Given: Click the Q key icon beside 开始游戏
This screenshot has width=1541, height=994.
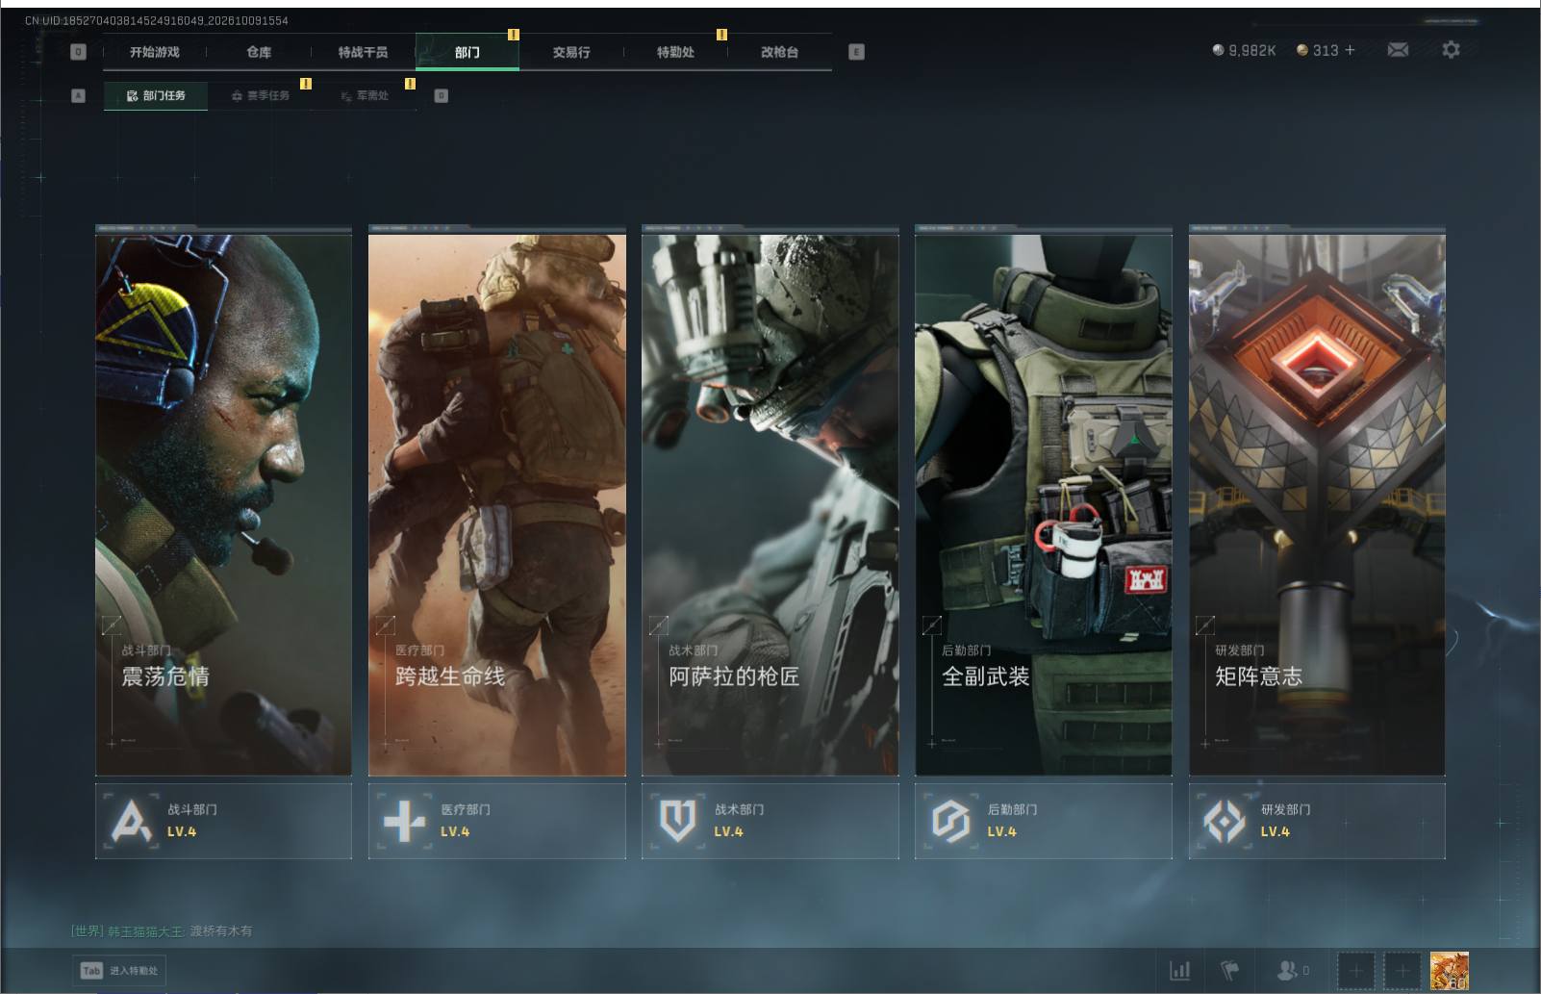Looking at the screenshot, I should tap(79, 52).
